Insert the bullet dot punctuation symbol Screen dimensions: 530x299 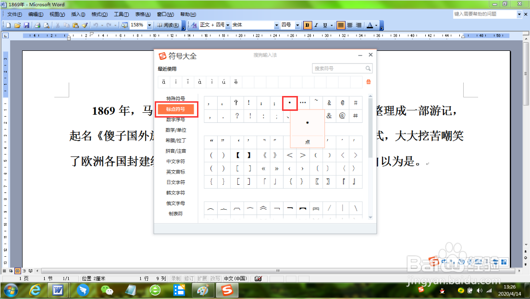point(290,103)
